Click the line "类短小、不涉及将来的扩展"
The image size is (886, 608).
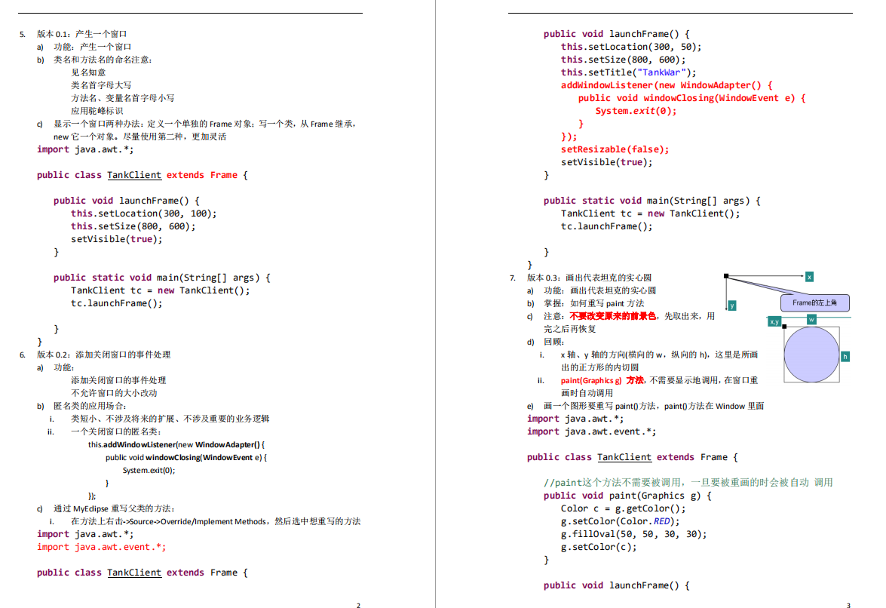coord(170,419)
